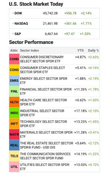Open the NASDAQ index row
The image size is (109, 173).
point(54,24)
